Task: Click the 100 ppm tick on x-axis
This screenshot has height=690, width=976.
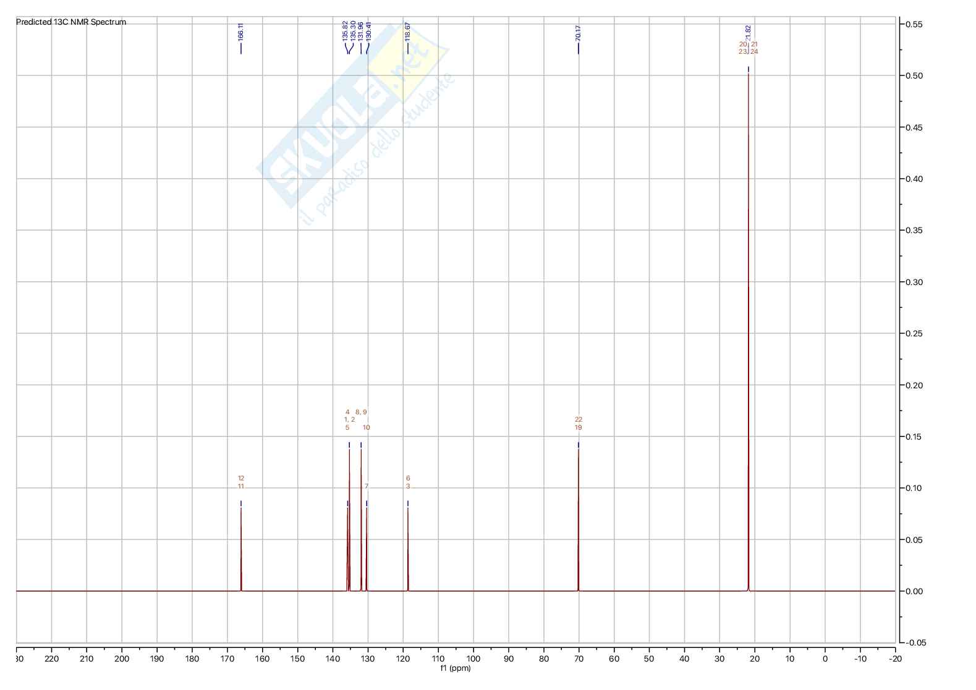Action: click(473, 659)
